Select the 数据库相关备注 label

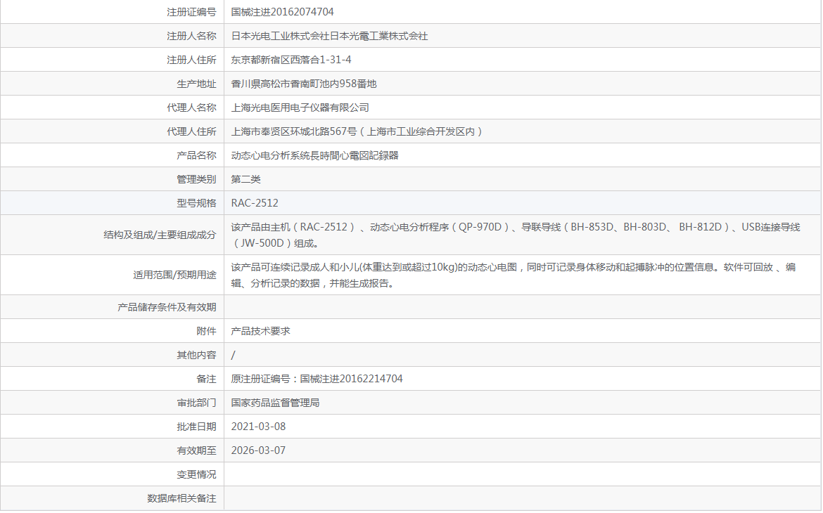click(181, 498)
